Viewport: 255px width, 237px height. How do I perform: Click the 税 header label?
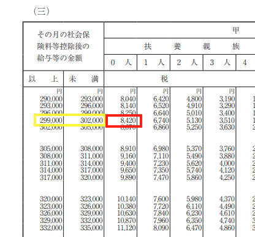click(164, 79)
